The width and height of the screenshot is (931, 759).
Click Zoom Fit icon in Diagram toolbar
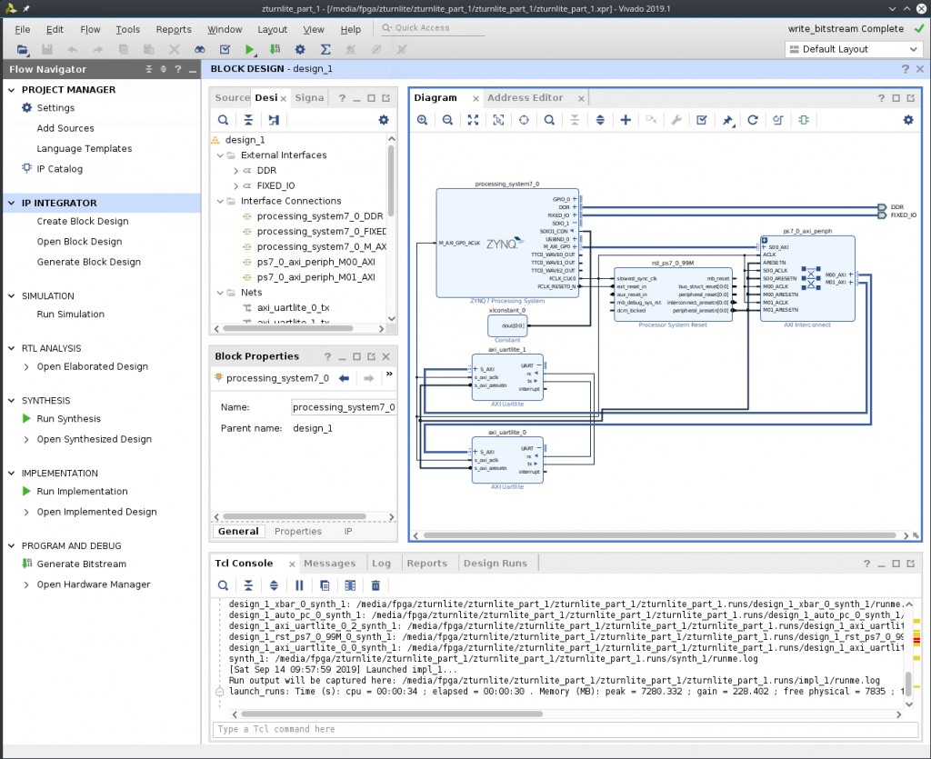(473, 120)
